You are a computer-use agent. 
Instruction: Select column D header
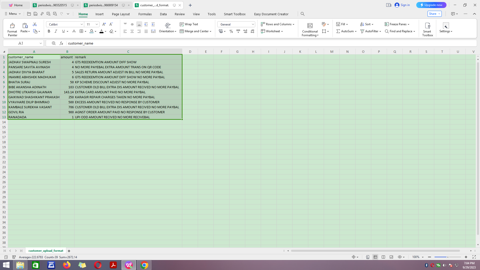(190, 51)
